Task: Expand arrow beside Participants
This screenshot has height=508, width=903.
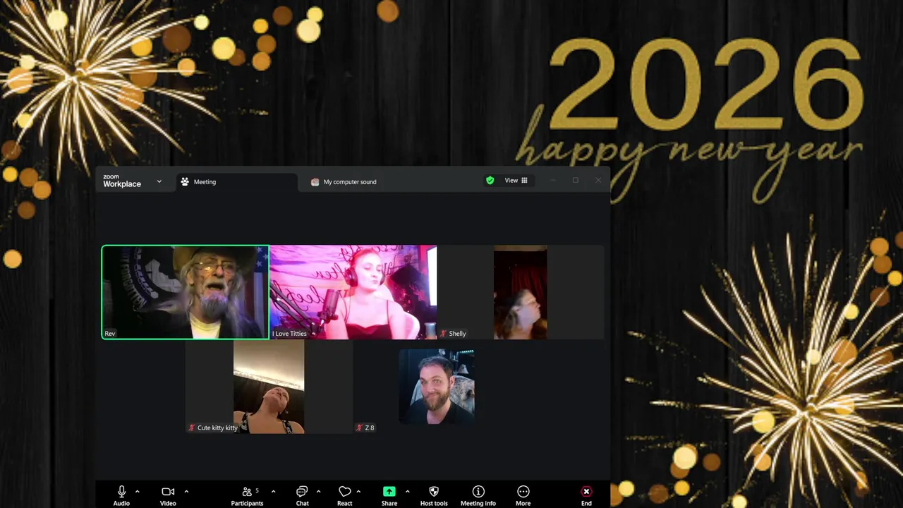Action: coord(273,492)
